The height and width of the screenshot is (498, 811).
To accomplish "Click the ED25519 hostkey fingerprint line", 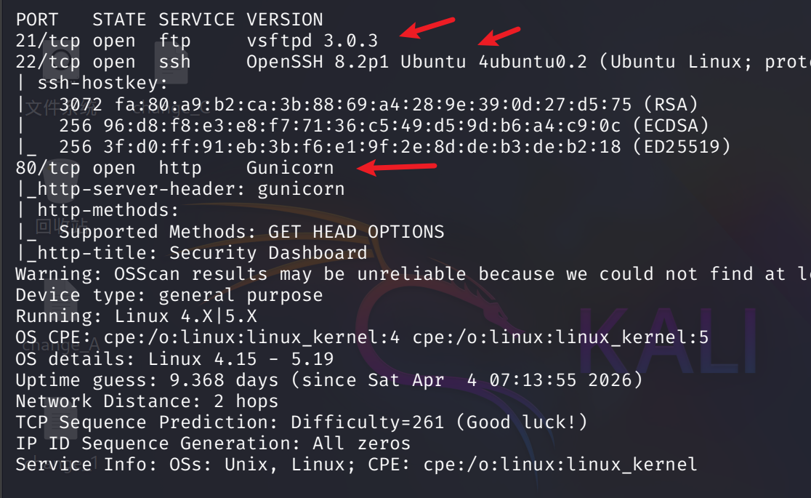I will pyautogui.click(x=378, y=147).
